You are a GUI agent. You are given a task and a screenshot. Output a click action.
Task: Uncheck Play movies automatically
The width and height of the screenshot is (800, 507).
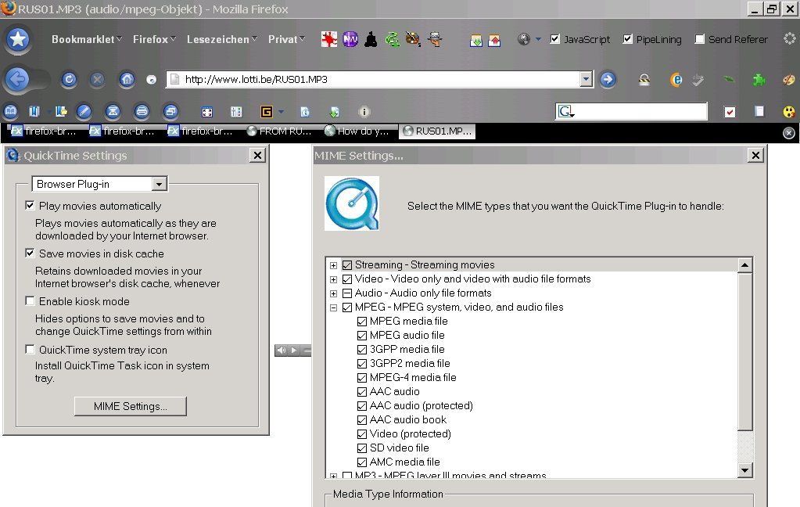click(30, 205)
